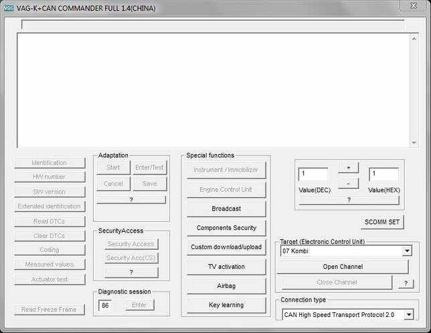The width and height of the screenshot is (431, 333).
Task: Open Custom download/upload
Action: pos(226,247)
